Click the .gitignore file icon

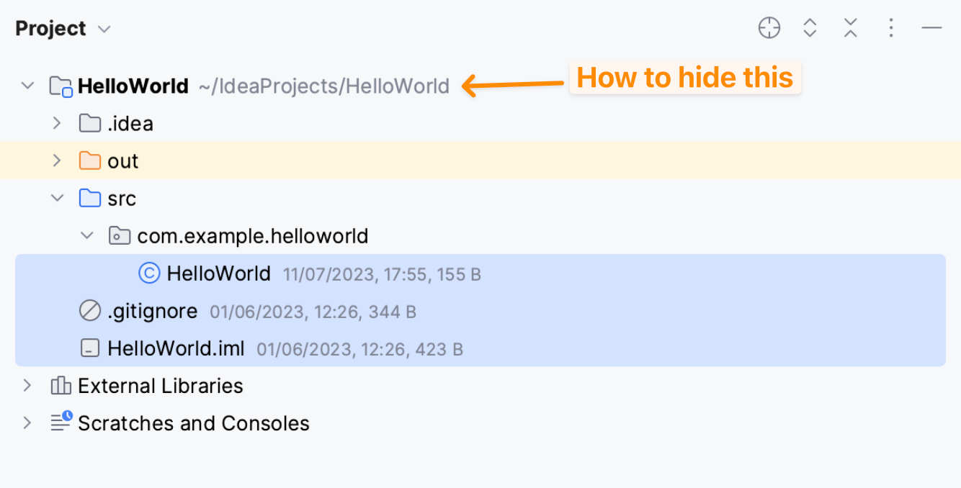tap(89, 311)
